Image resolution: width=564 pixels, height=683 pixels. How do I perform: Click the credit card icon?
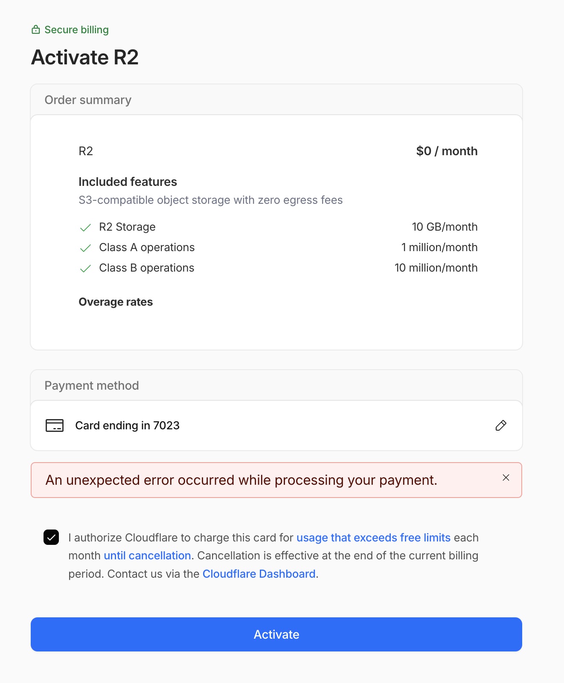[x=55, y=425]
